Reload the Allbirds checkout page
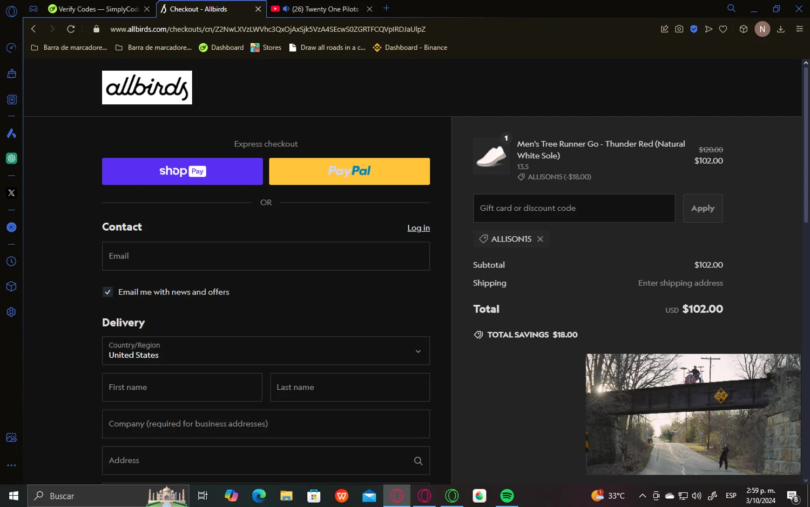810x507 pixels. 71,29
